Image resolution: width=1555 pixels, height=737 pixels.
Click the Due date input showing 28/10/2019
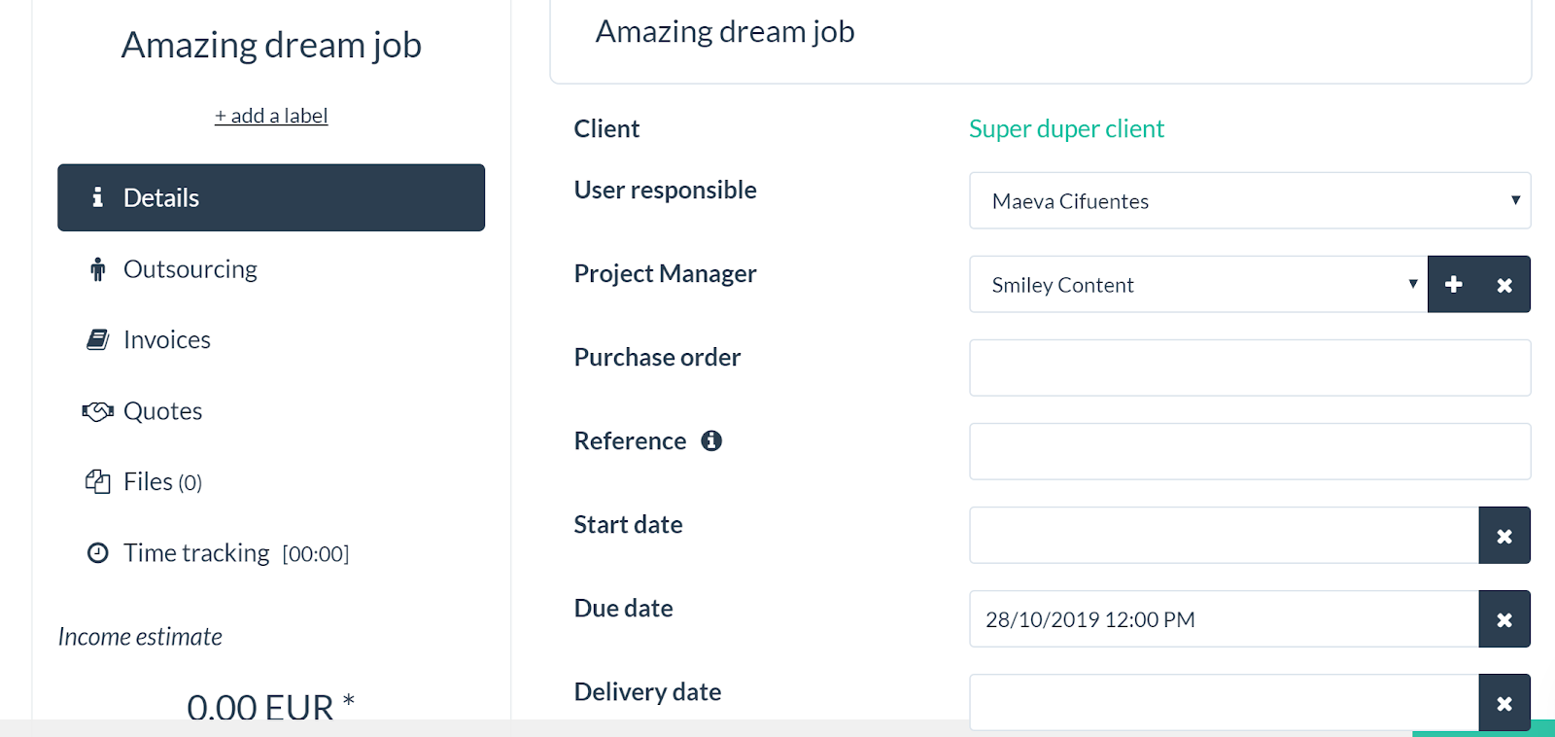pos(1224,618)
